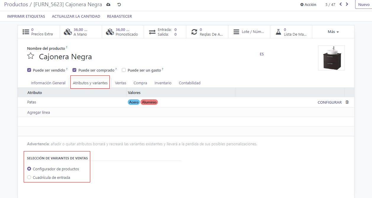372x198 pixels.
Task: Open the Acción gear dropdown
Action: tap(308, 5)
